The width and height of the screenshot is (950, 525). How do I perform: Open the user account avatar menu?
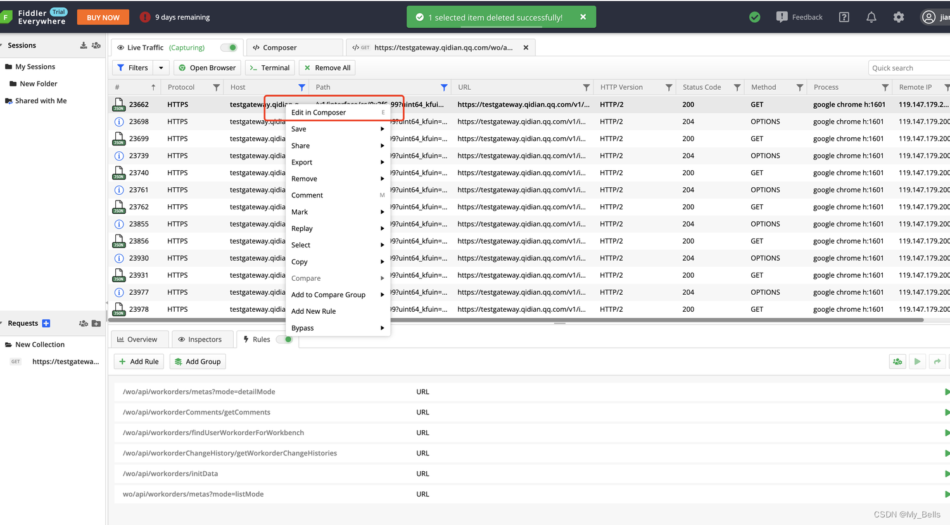pos(928,17)
